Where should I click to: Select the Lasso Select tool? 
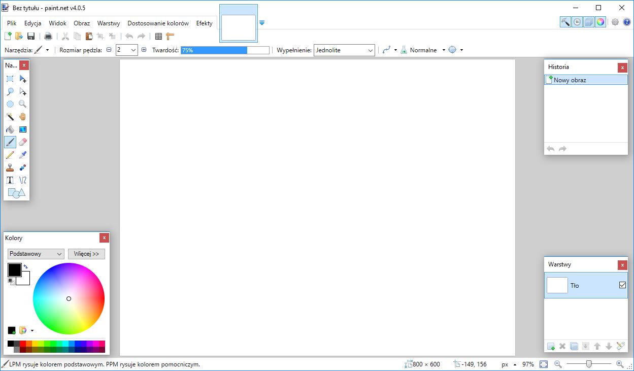pos(10,91)
